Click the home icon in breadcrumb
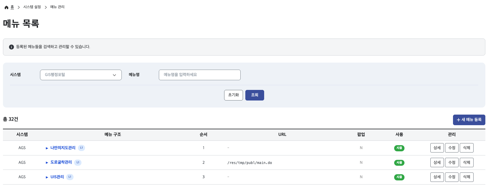The height and width of the screenshot is (186, 488). (x=6, y=7)
